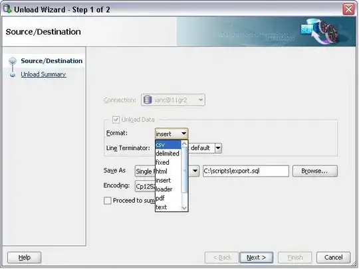Choose fixed from the Format list
This screenshot has height=269, width=359.
point(168,163)
